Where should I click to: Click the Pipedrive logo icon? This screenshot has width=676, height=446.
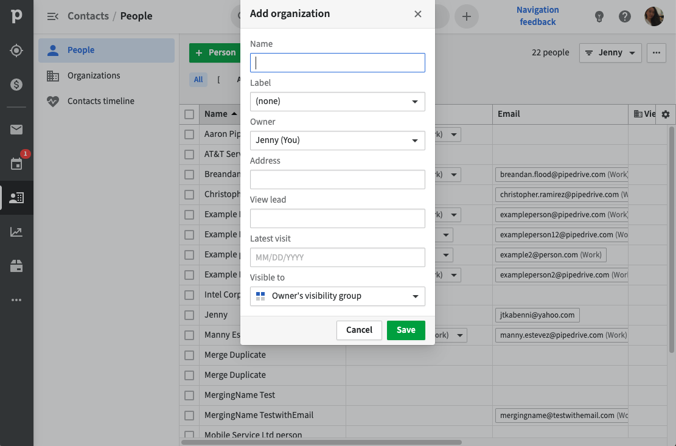[x=16, y=16]
